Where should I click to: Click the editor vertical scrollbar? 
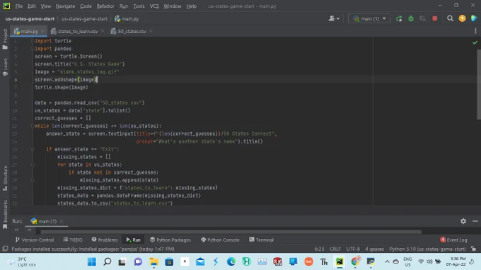(x=479, y=84)
